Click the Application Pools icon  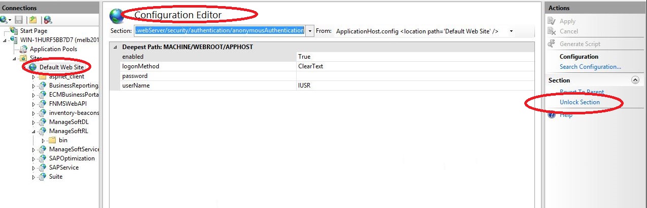(x=23, y=49)
